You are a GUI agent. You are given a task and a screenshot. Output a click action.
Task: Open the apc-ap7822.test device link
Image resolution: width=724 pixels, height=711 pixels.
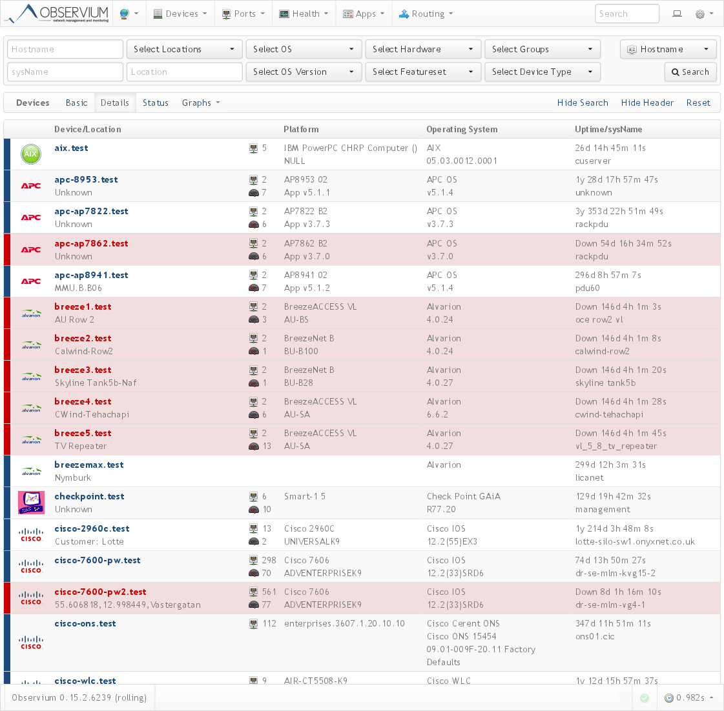point(92,212)
